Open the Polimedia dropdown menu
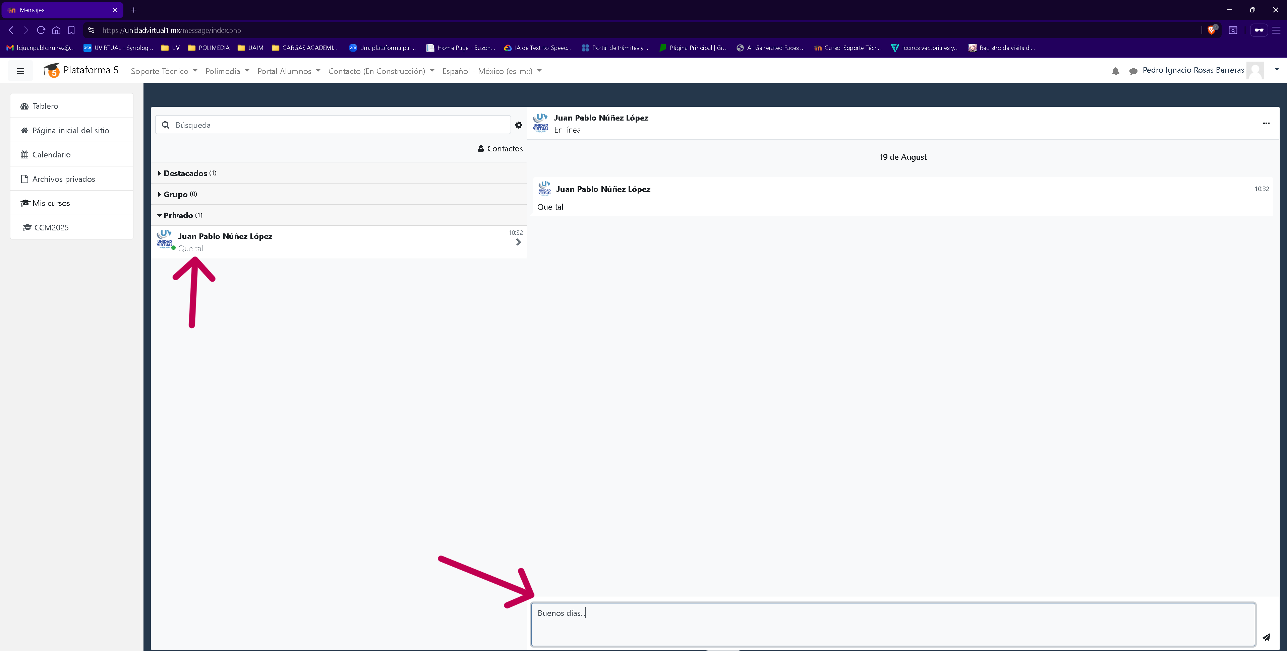Image resolution: width=1287 pixels, height=651 pixels. tap(227, 71)
